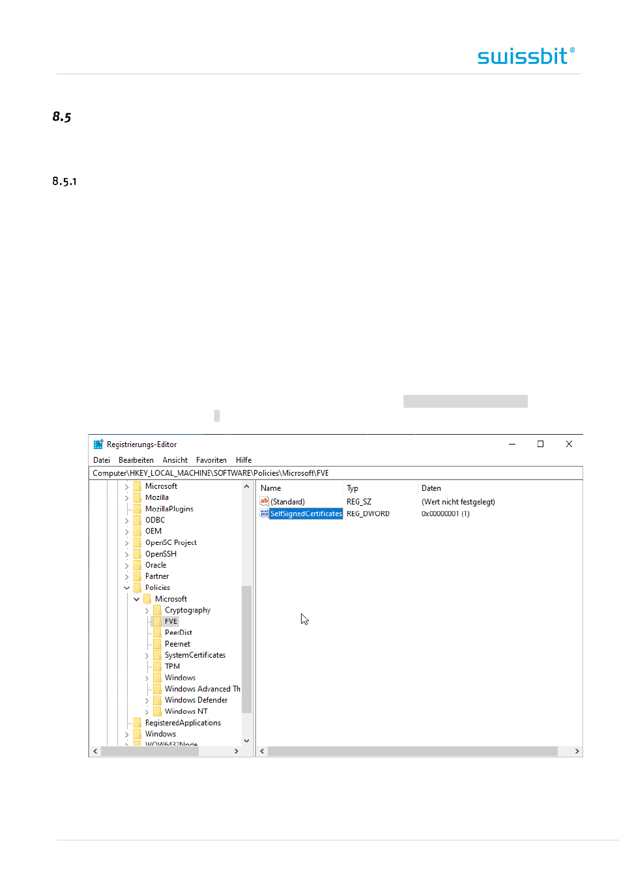Select the (Standard) value name
Viewport: 619px width, 876px height.
click(x=287, y=502)
